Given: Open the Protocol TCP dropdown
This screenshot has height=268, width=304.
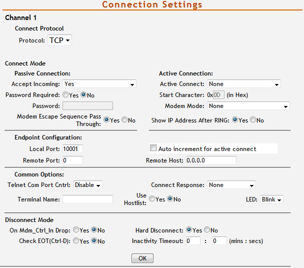Looking at the screenshot, I should point(59,40).
